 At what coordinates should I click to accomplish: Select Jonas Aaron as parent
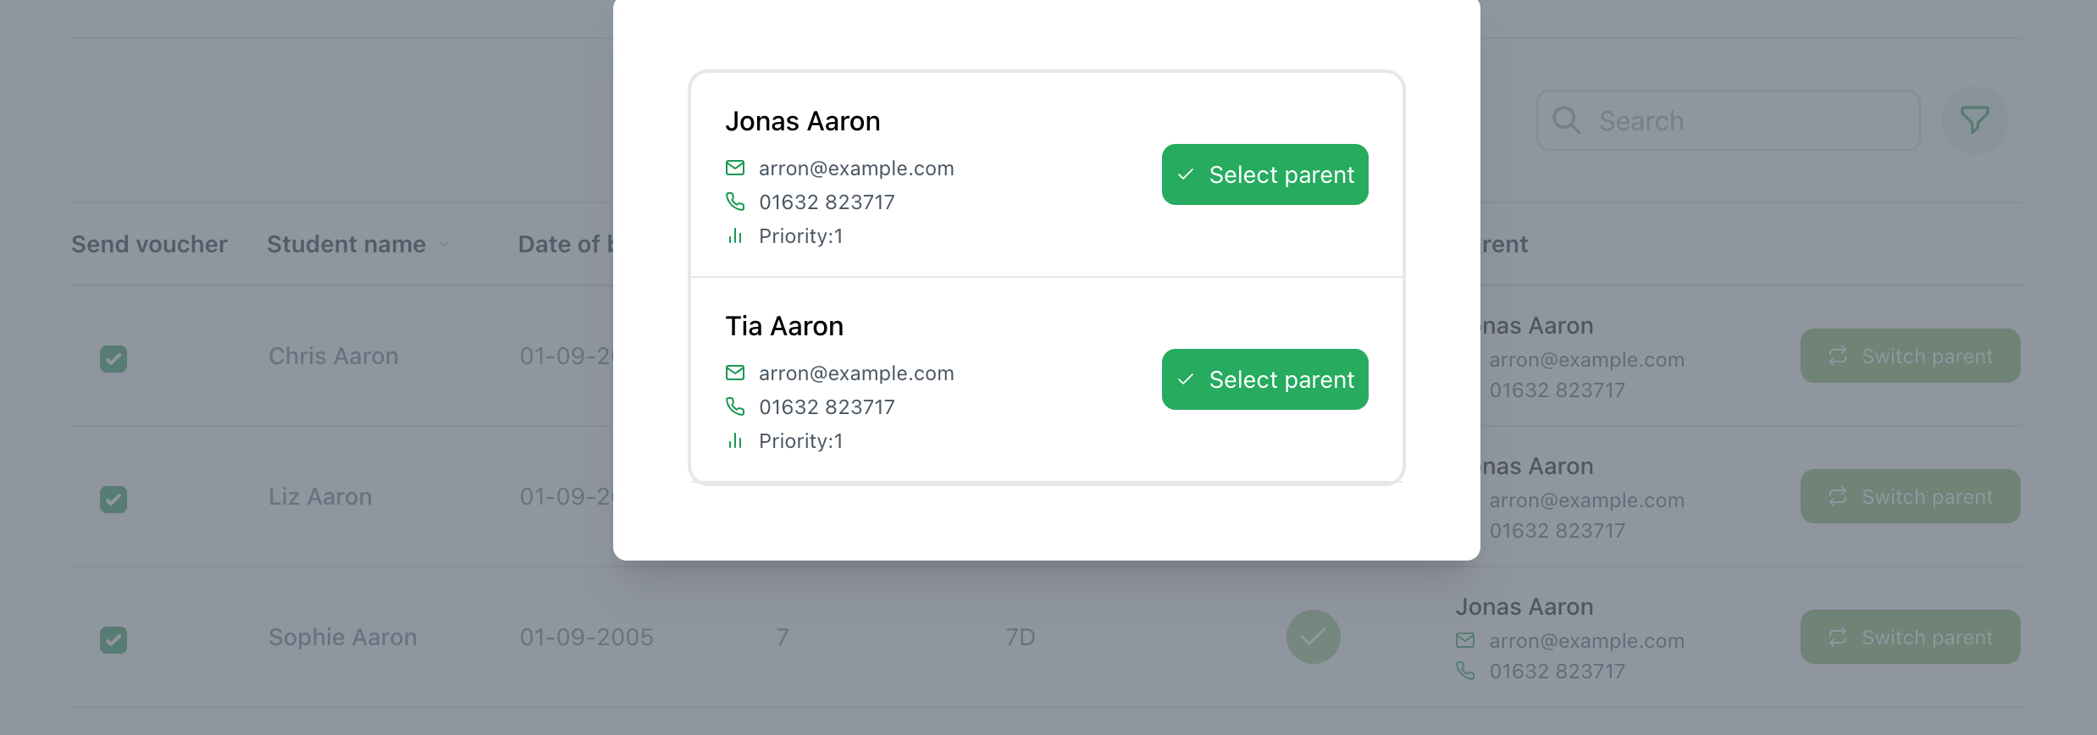(1264, 174)
